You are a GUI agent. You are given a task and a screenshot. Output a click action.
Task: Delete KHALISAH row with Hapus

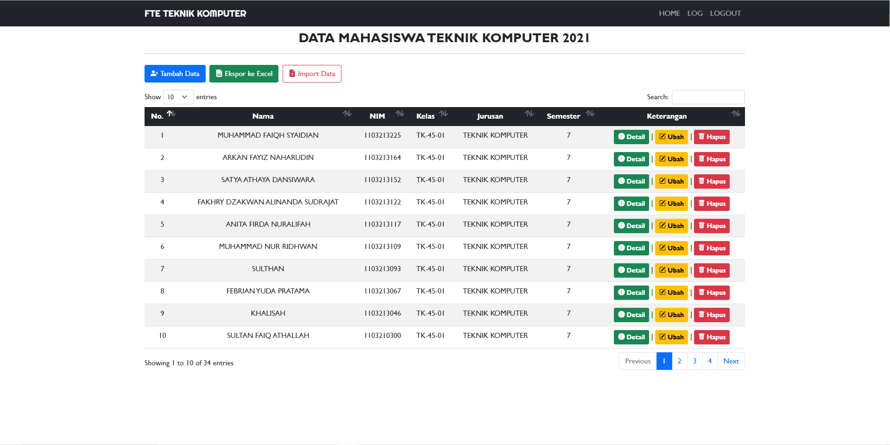tap(712, 315)
